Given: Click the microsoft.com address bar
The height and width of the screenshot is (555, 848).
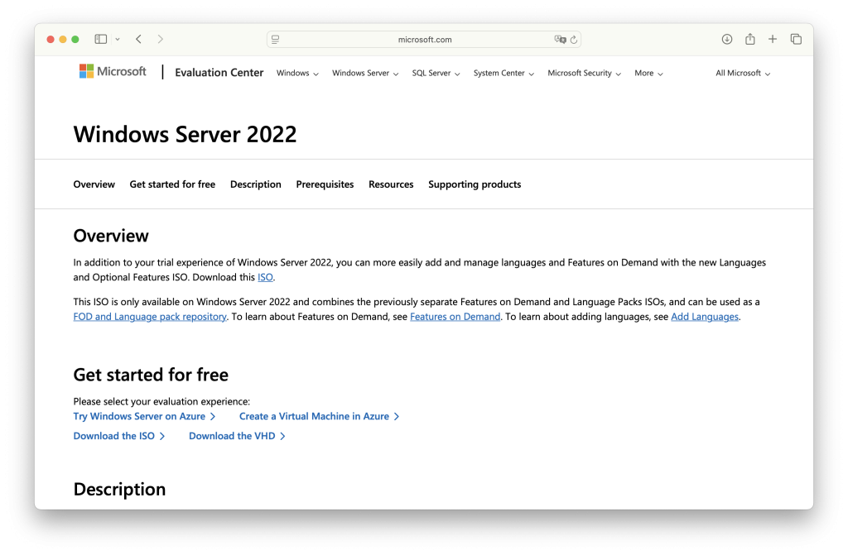Looking at the screenshot, I should [424, 40].
